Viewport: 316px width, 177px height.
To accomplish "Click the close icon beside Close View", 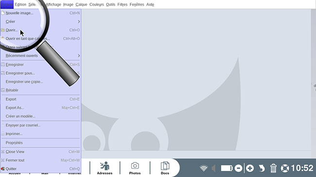I will tap(3, 152).
